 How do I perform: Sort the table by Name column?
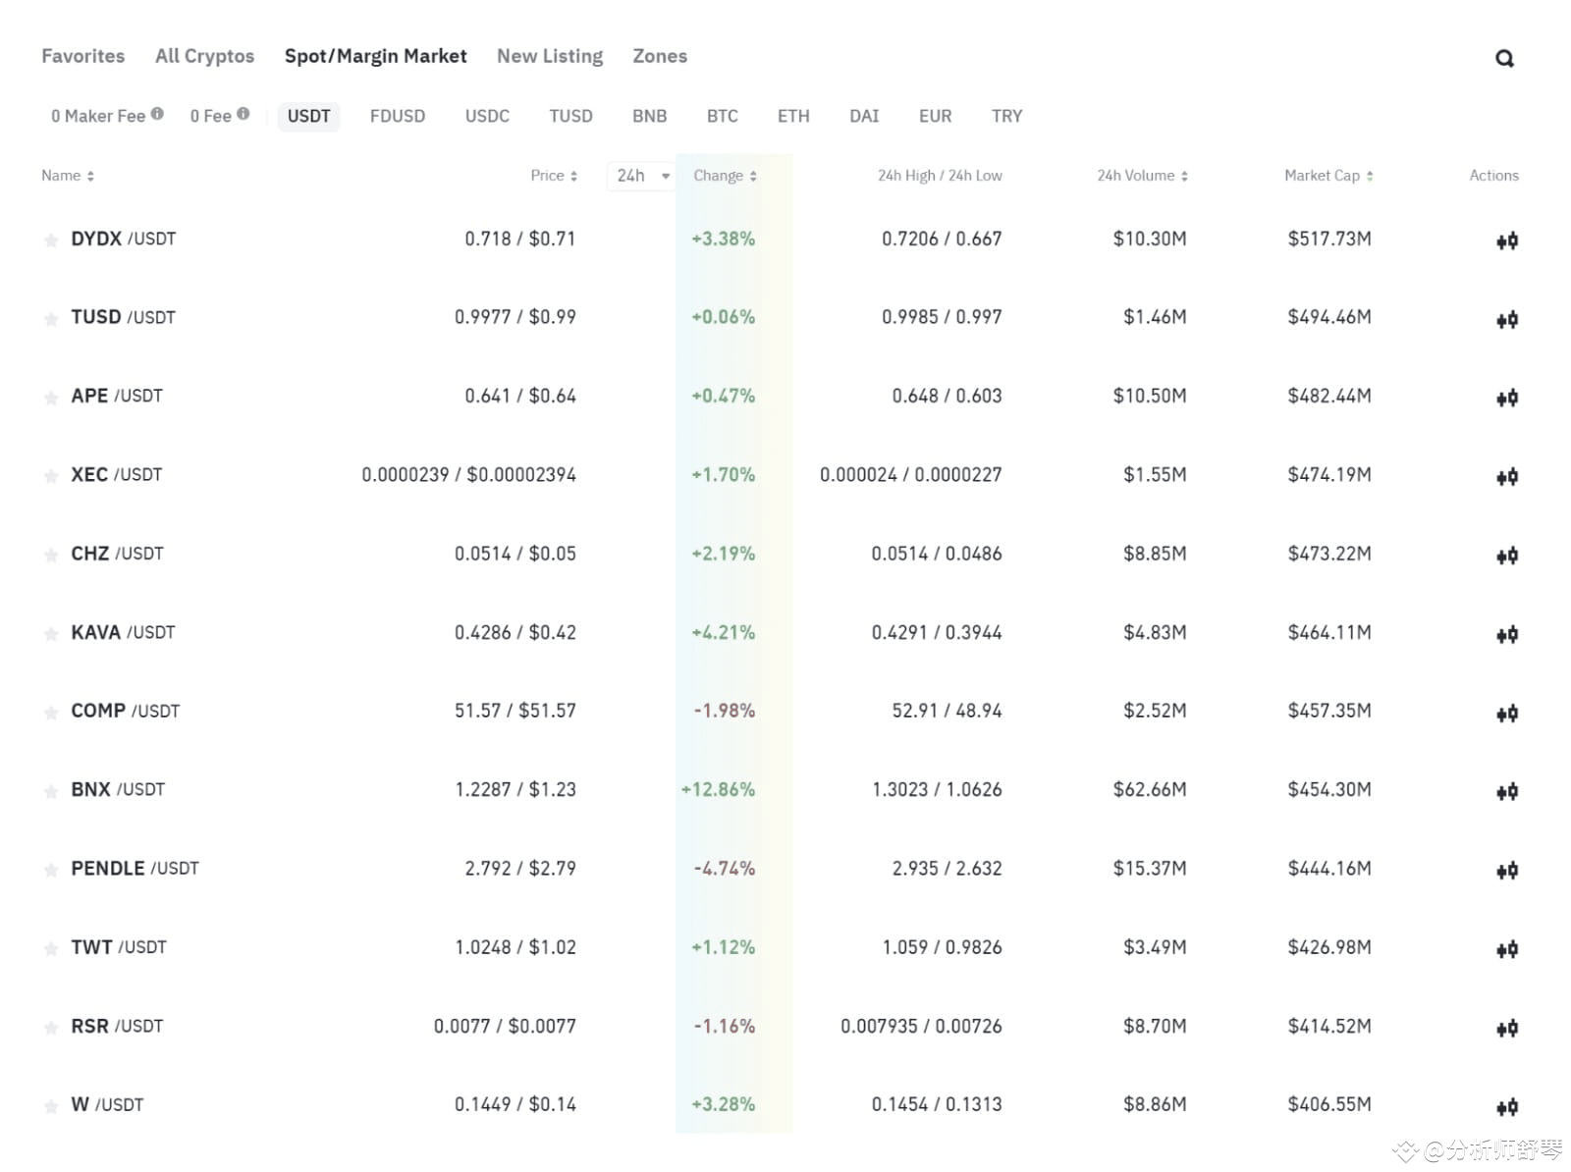tap(68, 176)
